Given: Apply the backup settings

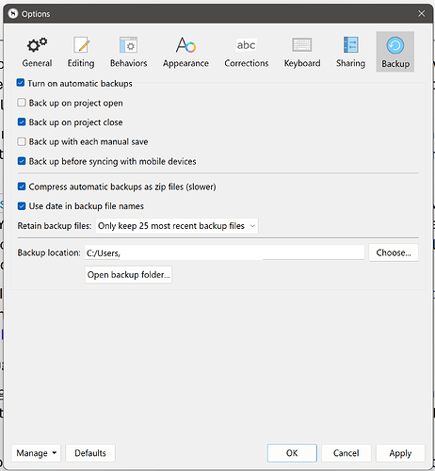Looking at the screenshot, I should tap(400, 453).
